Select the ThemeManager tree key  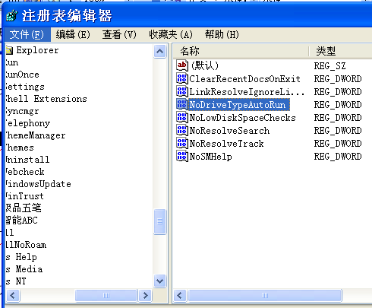36,135
